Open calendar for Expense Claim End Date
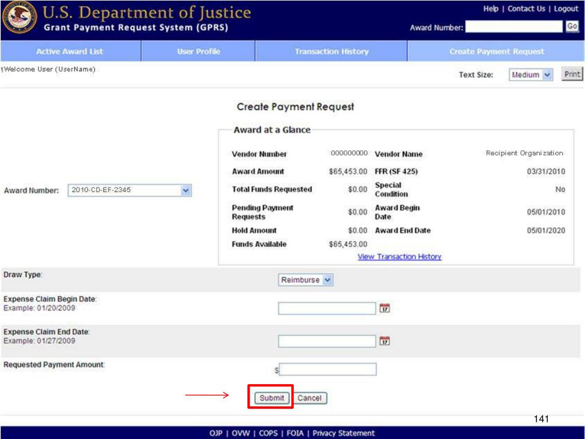Viewport: 585px width, 439px height. point(384,341)
